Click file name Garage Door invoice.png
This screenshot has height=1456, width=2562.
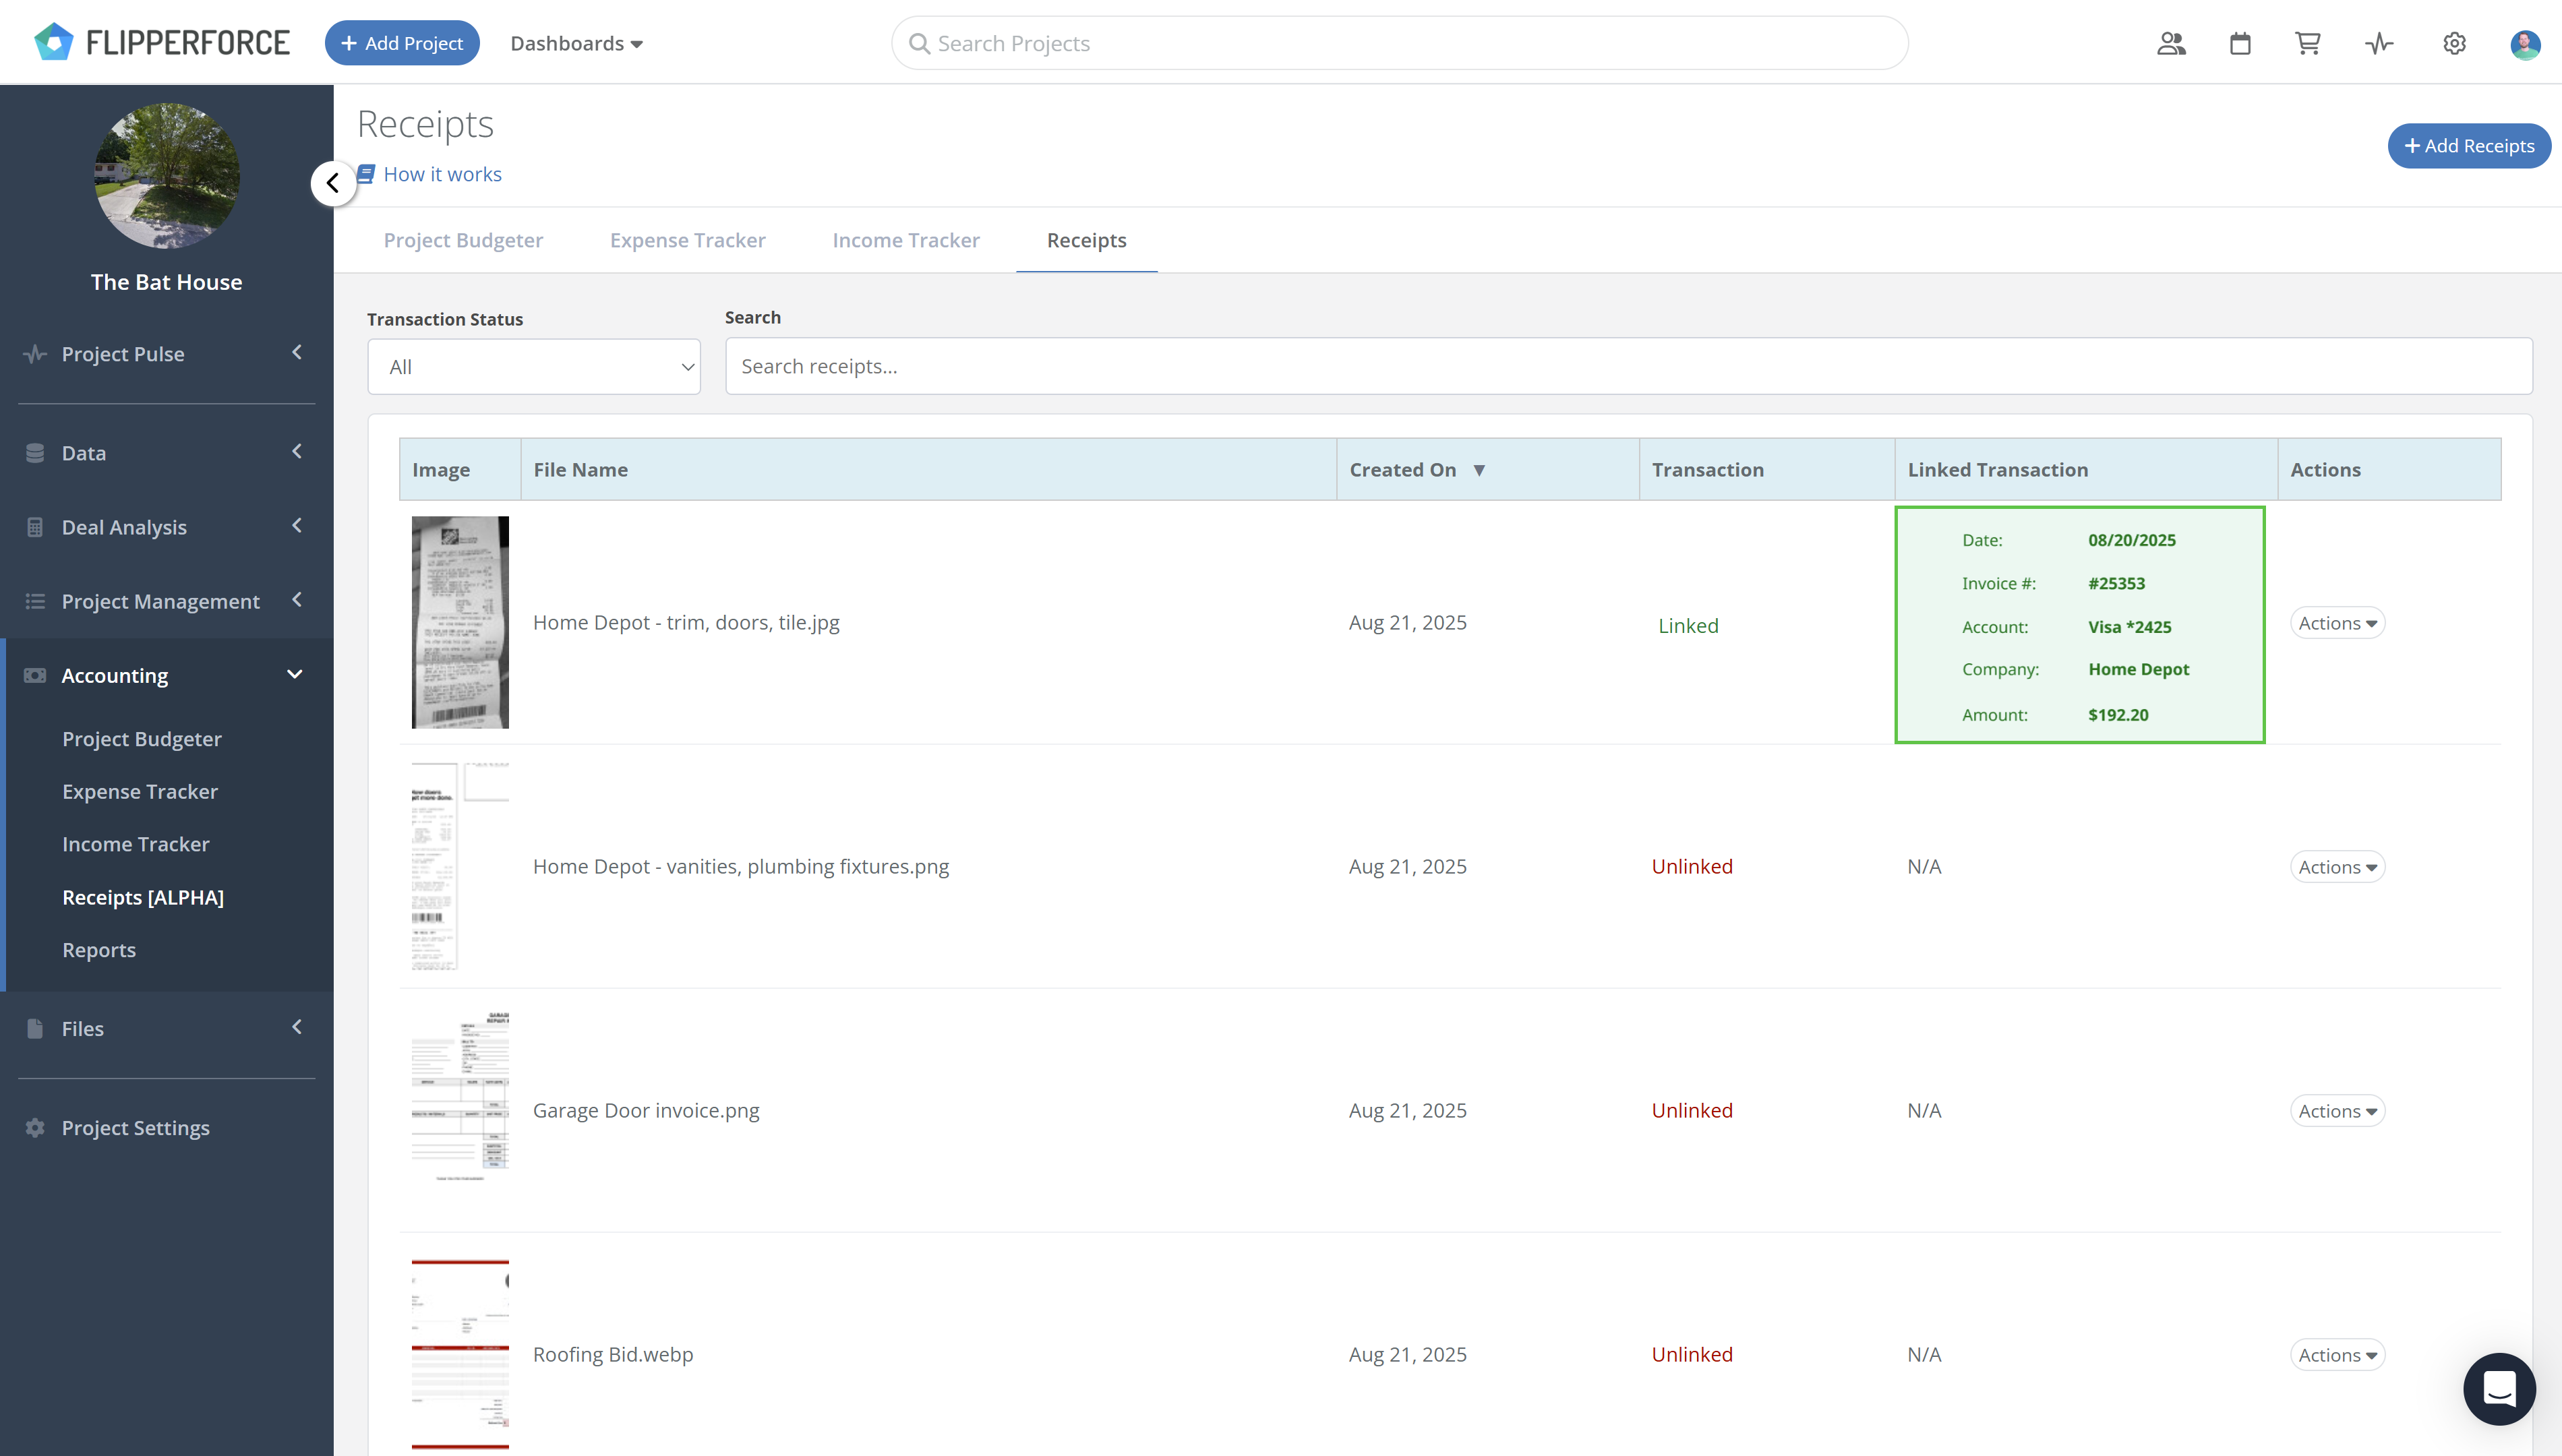click(x=646, y=1110)
